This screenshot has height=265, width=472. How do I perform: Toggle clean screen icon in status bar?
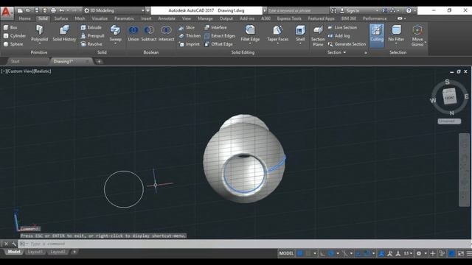[461, 253]
